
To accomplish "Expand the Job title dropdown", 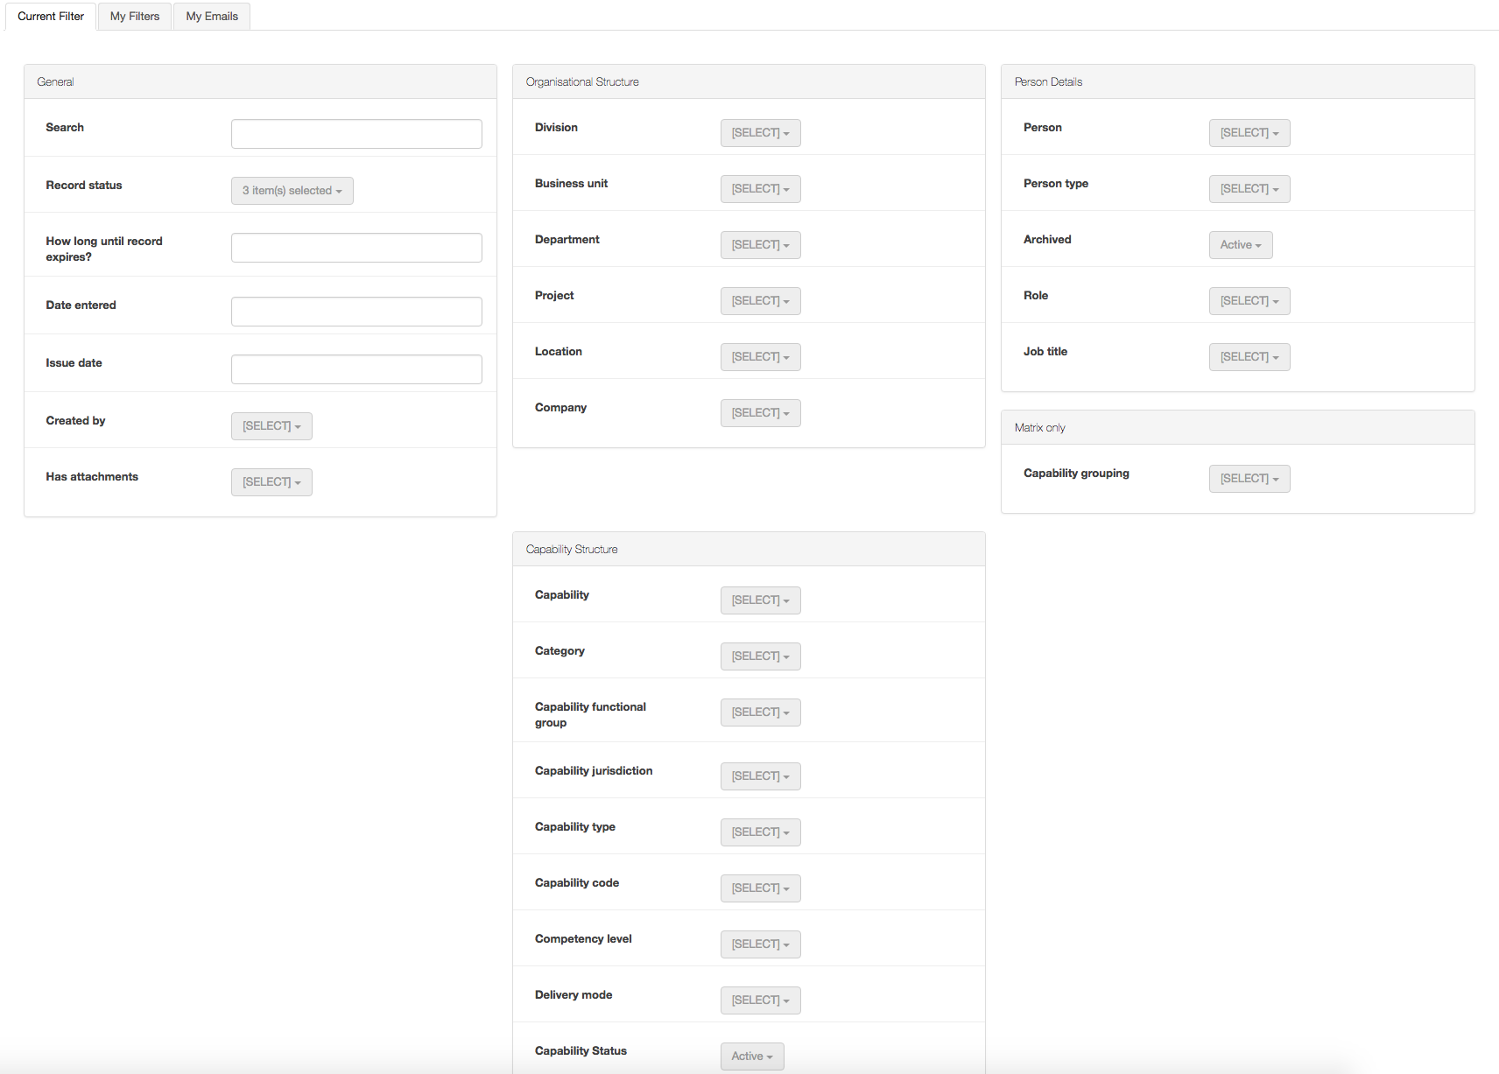I will pyautogui.click(x=1249, y=357).
